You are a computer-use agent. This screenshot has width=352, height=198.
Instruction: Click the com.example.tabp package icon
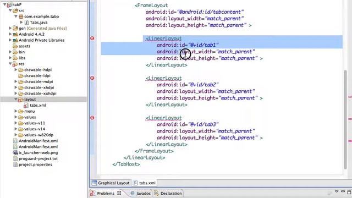click(21, 16)
